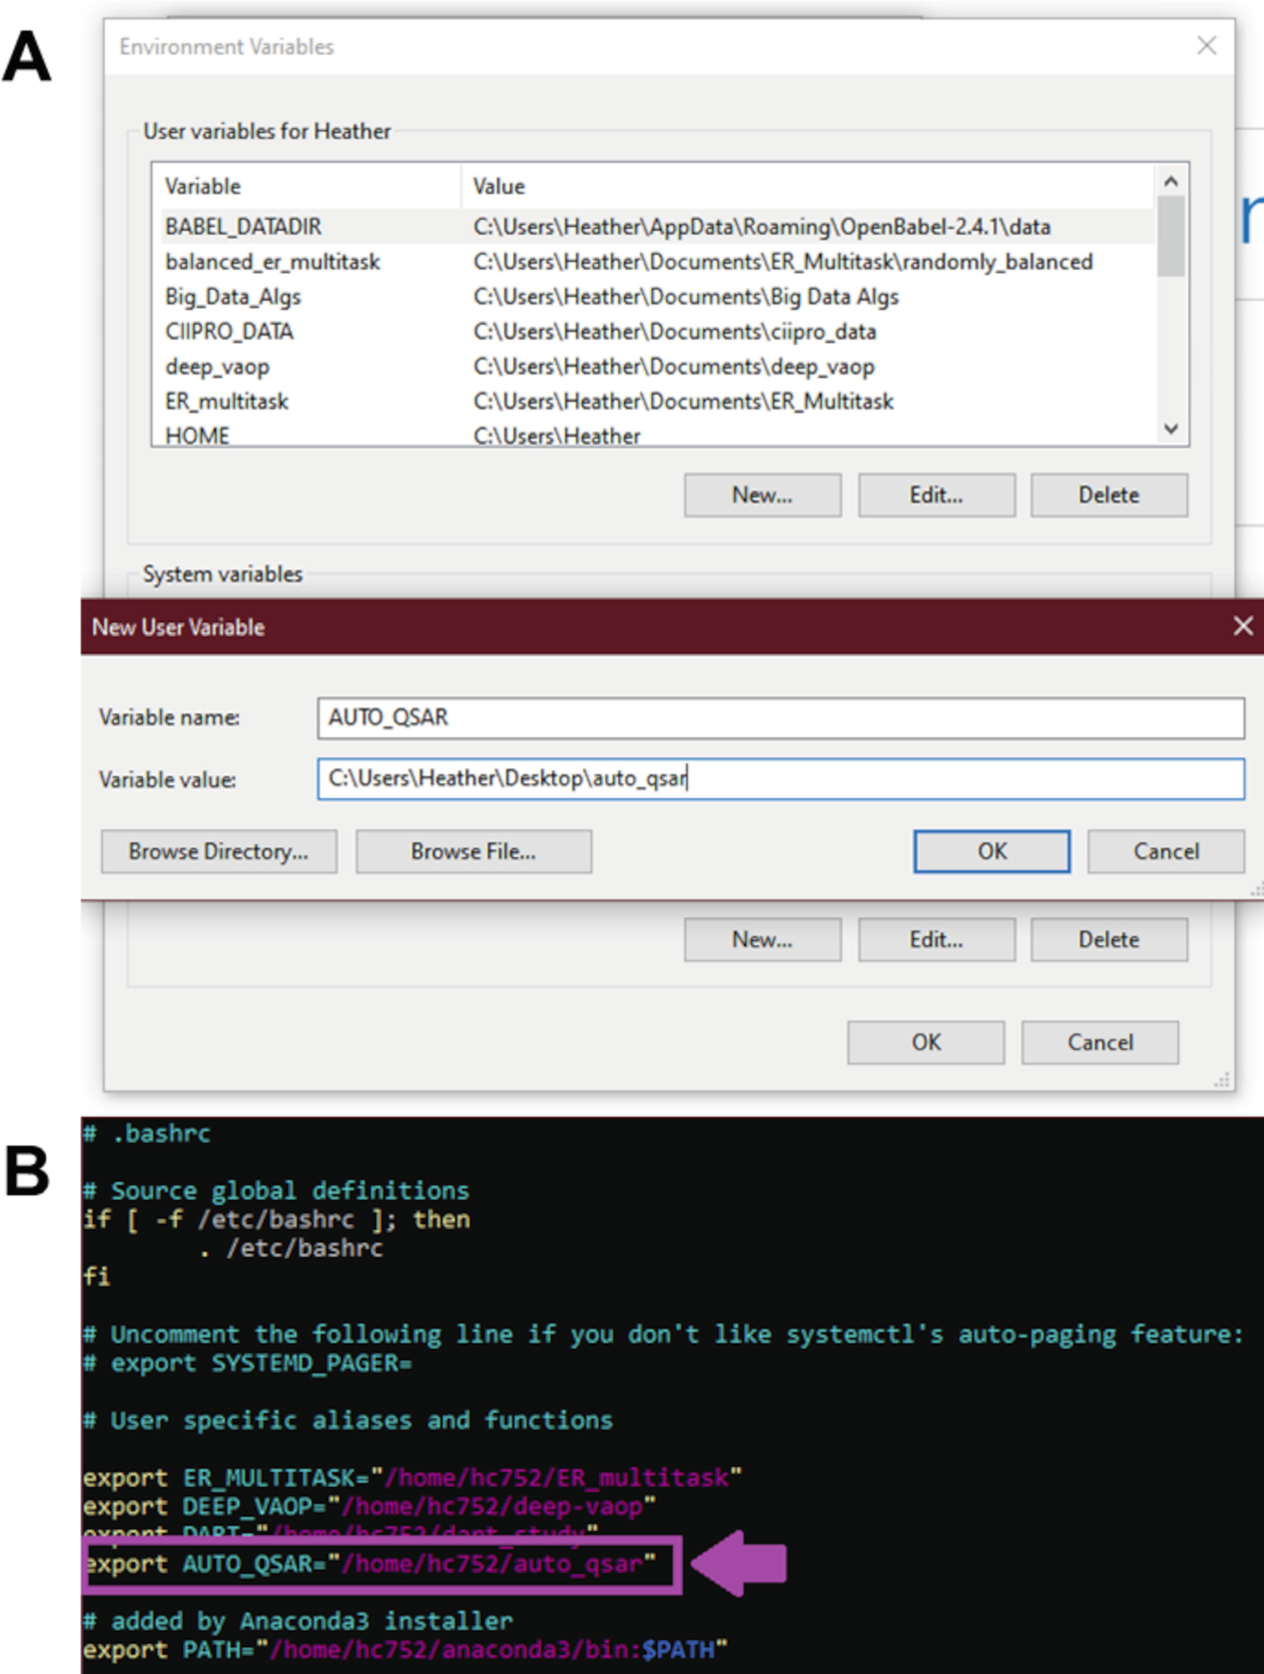Select the BABEL_DATADIR variable row
Screen dimensions: 1264x1674
tap(657, 226)
